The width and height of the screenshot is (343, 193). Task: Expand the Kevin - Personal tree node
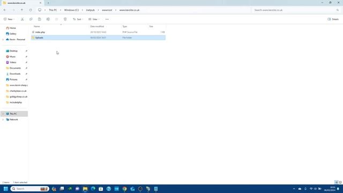click(3, 40)
